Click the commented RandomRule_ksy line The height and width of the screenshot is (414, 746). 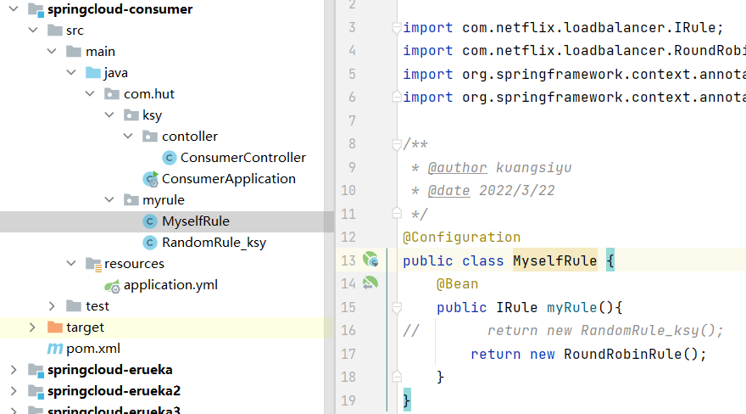coord(605,331)
